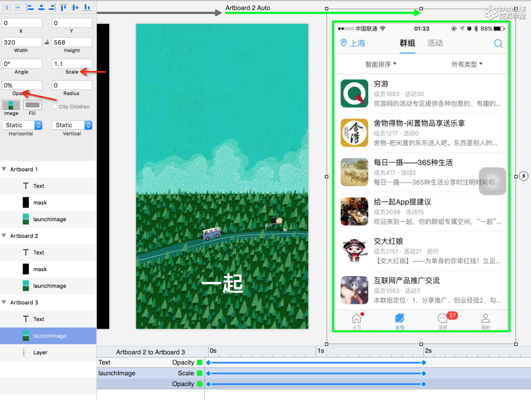Switch to the 活动 tab

[435, 43]
